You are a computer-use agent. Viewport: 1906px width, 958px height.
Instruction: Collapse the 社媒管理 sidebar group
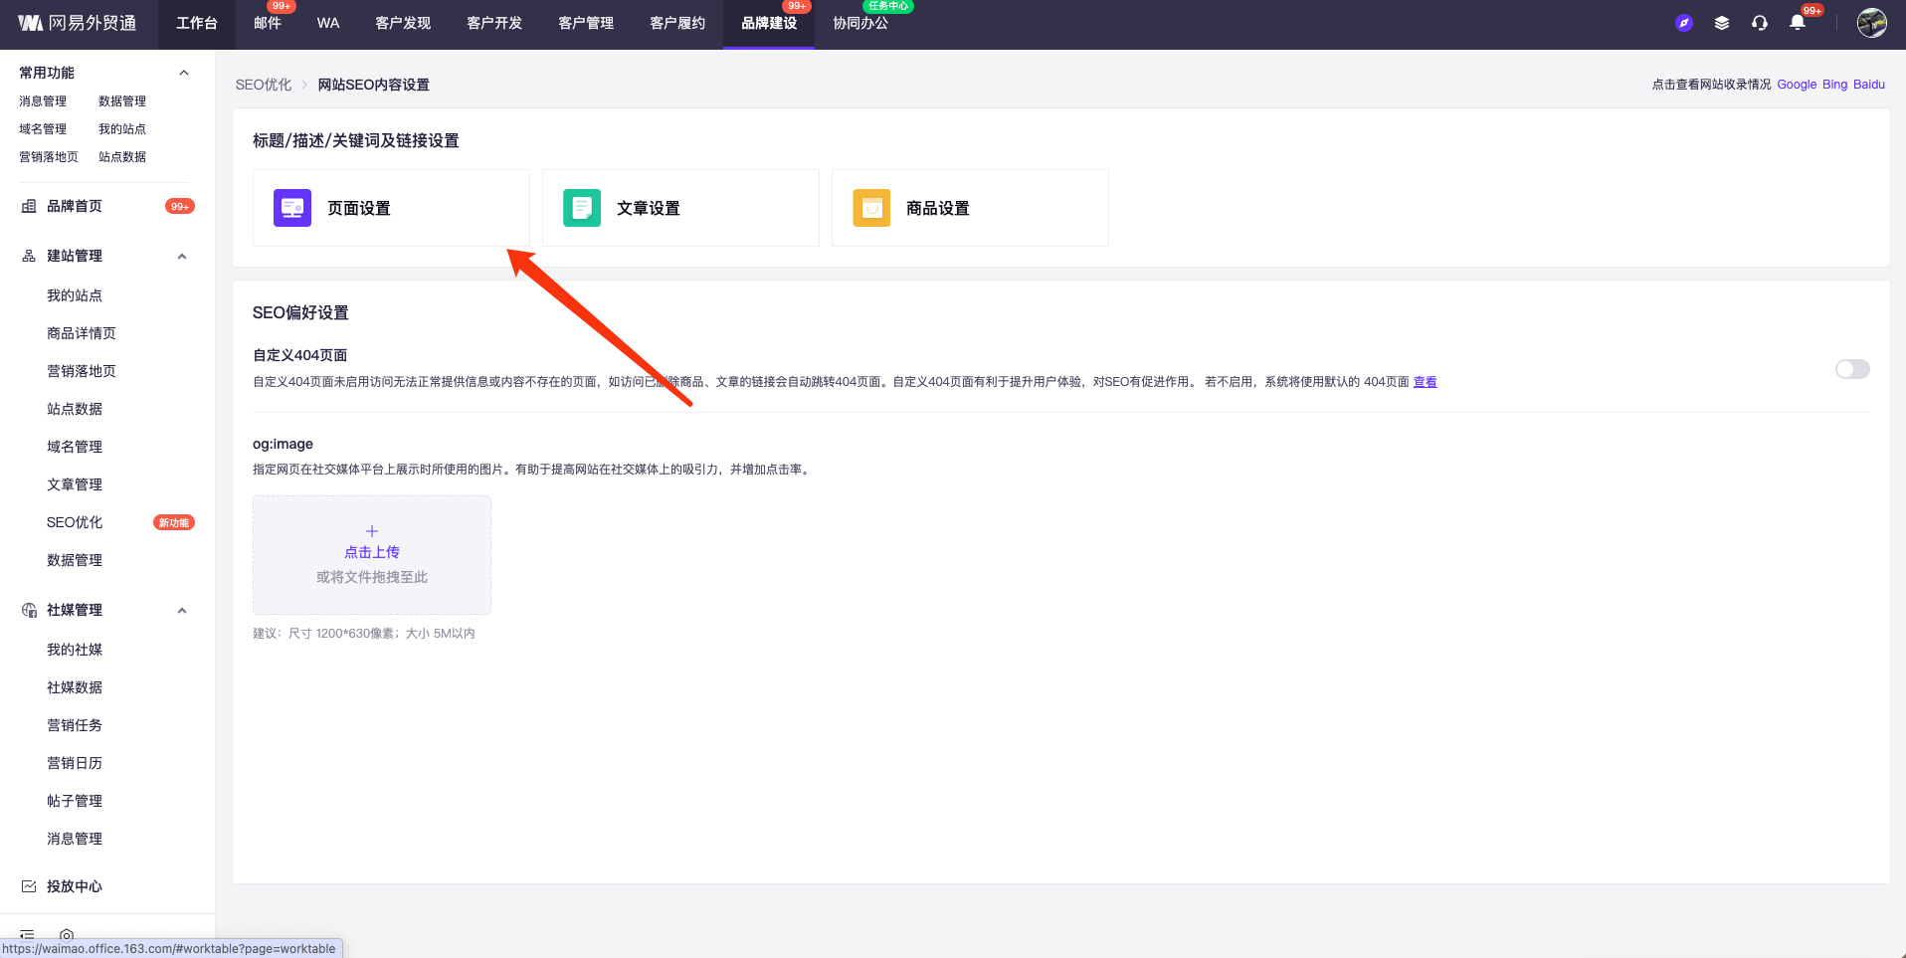(182, 611)
